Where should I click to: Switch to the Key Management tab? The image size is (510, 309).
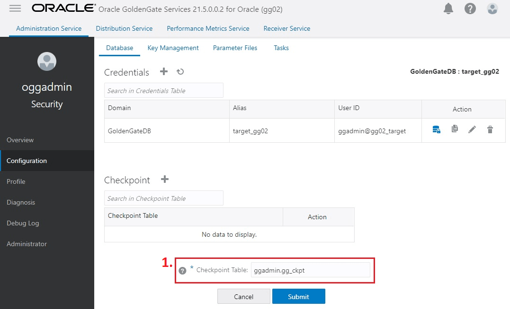[x=173, y=48]
